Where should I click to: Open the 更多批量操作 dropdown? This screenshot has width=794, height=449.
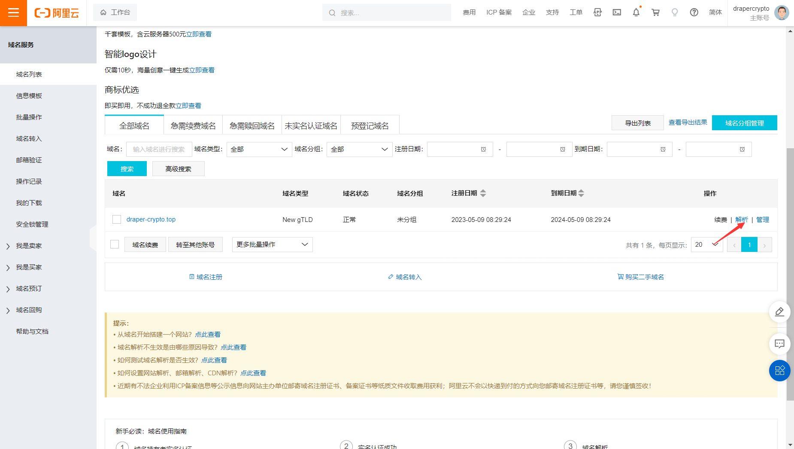272,244
